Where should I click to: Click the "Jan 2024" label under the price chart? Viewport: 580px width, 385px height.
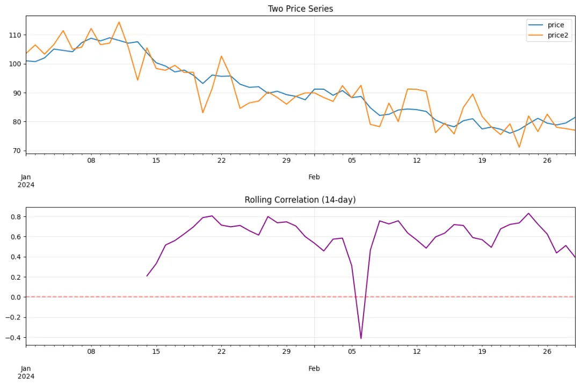click(26, 180)
